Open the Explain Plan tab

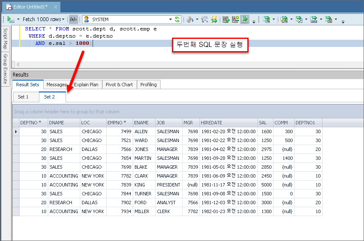pyautogui.click(x=86, y=85)
